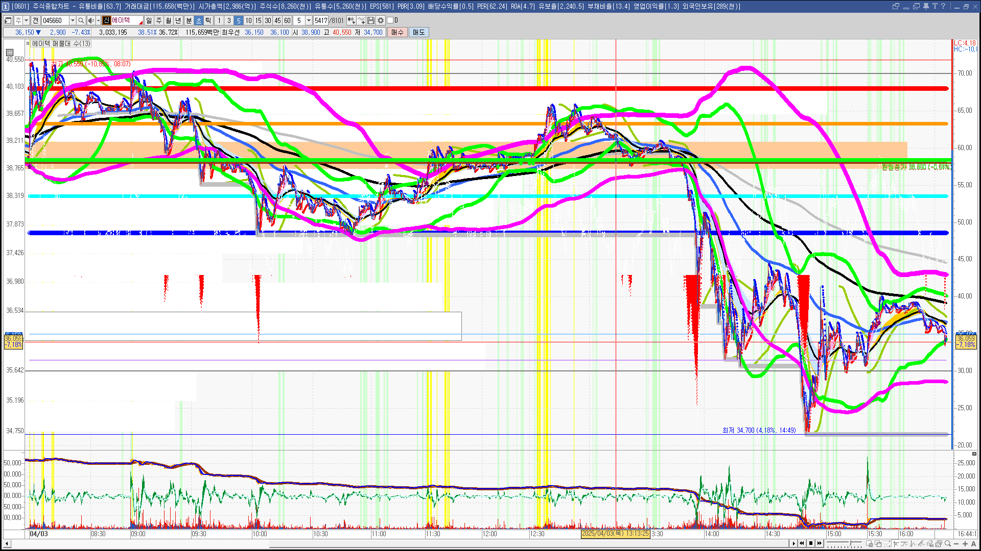
Task: Click the zoom magnifier in bottom toolbar
Action: point(948,543)
